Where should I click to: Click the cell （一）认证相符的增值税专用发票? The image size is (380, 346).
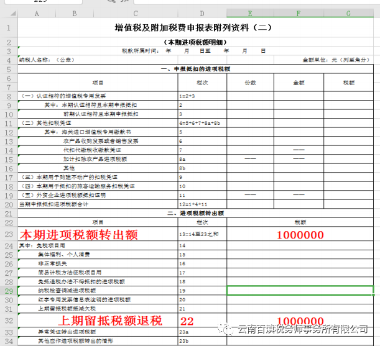98,96
